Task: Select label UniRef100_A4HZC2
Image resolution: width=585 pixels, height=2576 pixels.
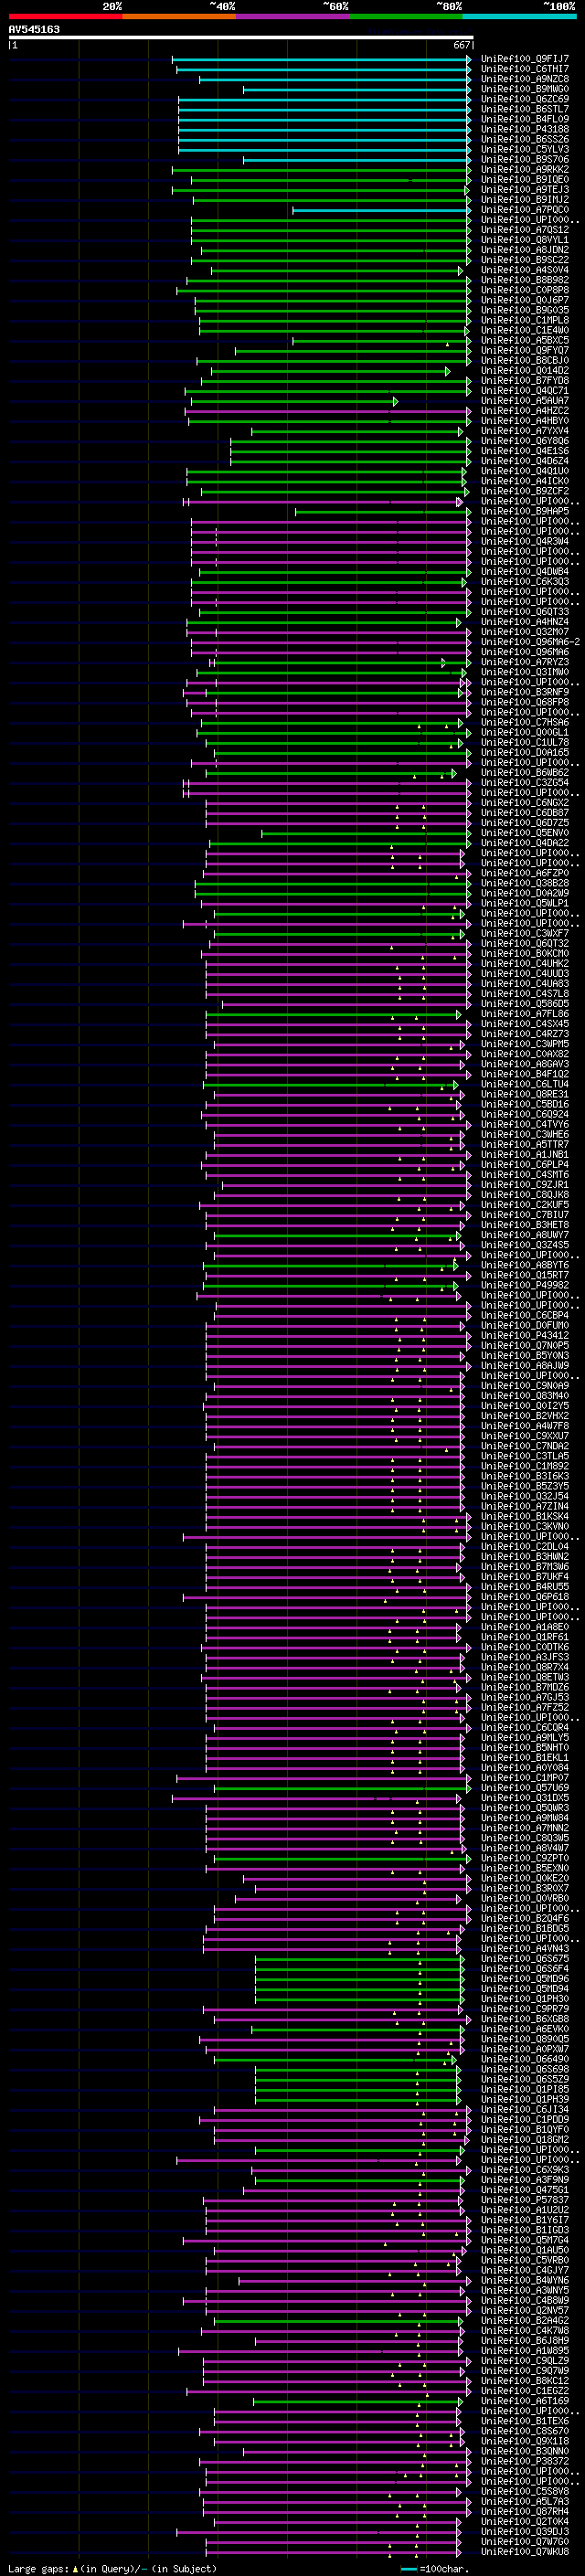Action: tap(525, 411)
